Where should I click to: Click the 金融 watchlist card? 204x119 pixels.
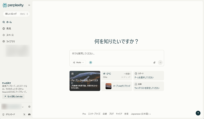149,86
